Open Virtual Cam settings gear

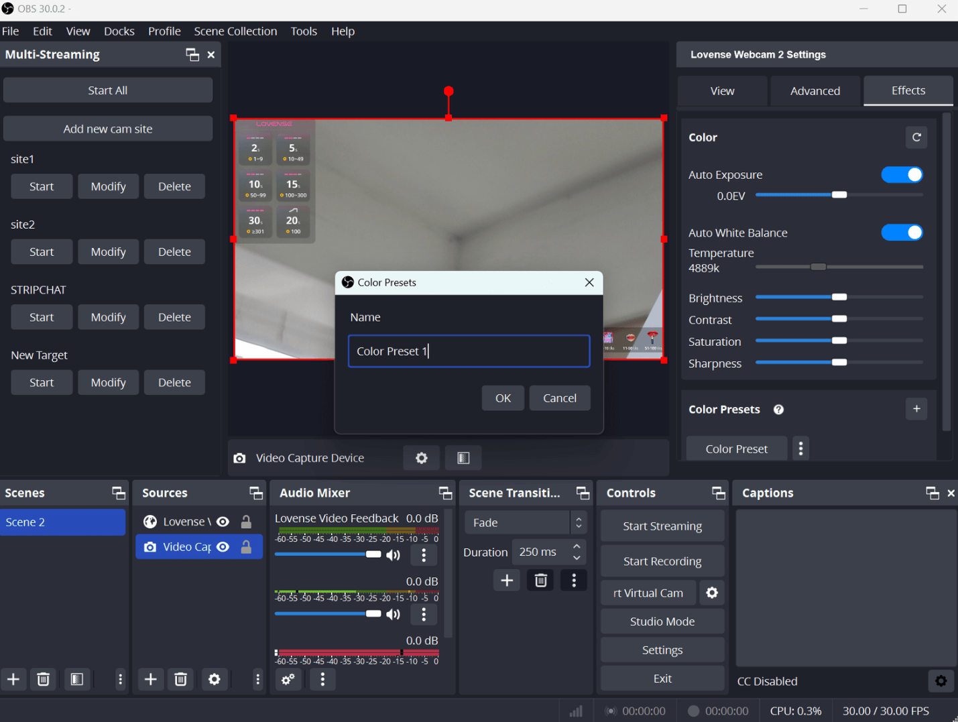(712, 593)
